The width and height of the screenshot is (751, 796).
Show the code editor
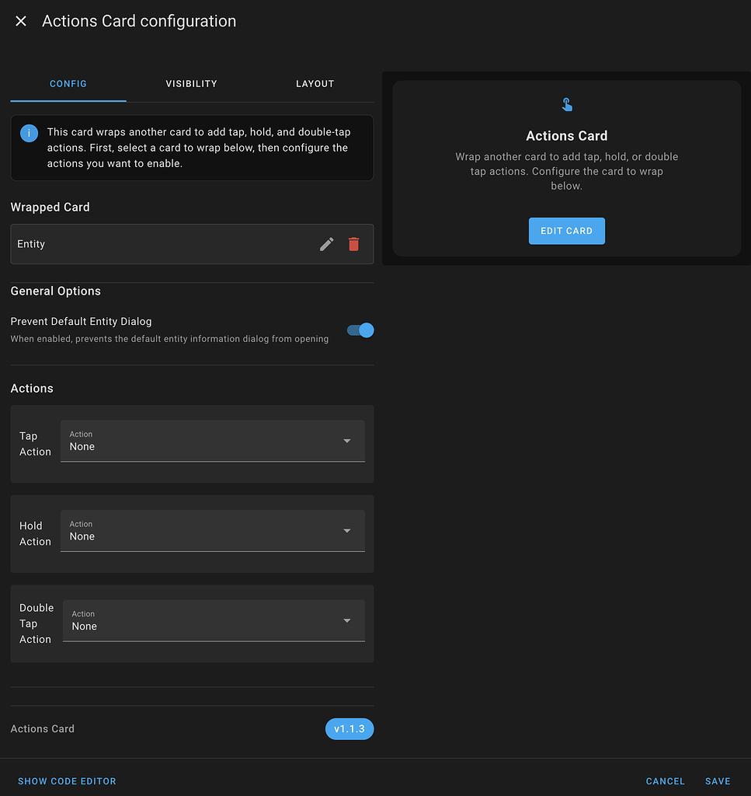click(67, 781)
